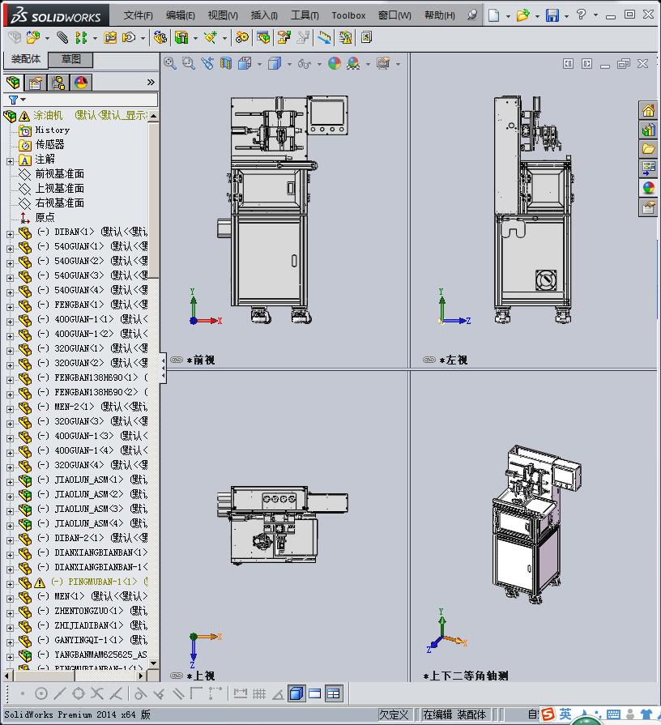Click the Apply Scene icon

(x=353, y=63)
